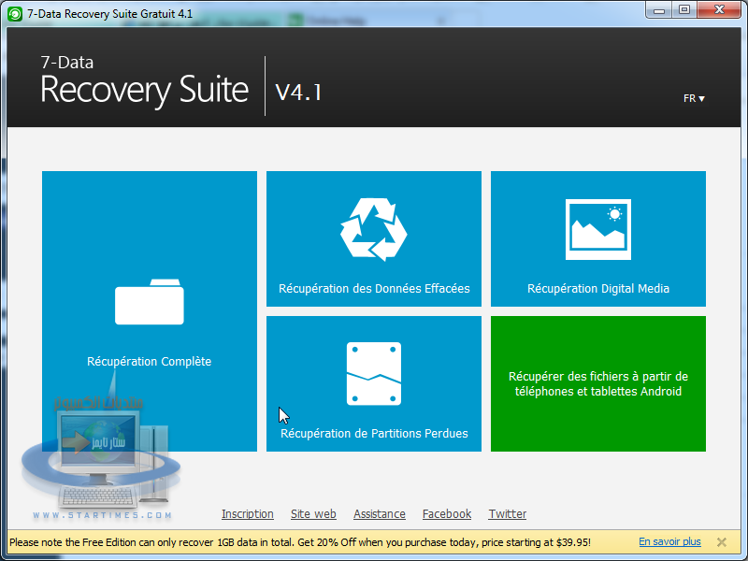Screen dimensions: 748x561
Task: Open the Inscription link
Action: 248,513
